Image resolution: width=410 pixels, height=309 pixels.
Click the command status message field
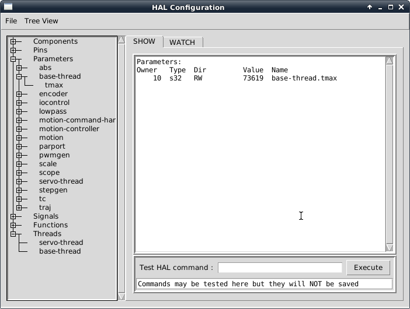click(x=265, y=284)
